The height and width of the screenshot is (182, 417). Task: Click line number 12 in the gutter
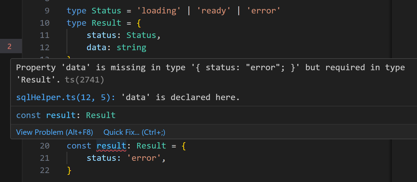tap(45, 48)
